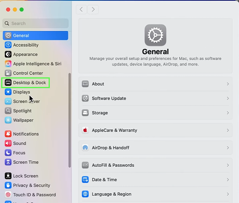Open the Storage row text
The image size is (239, 203).
100,113
